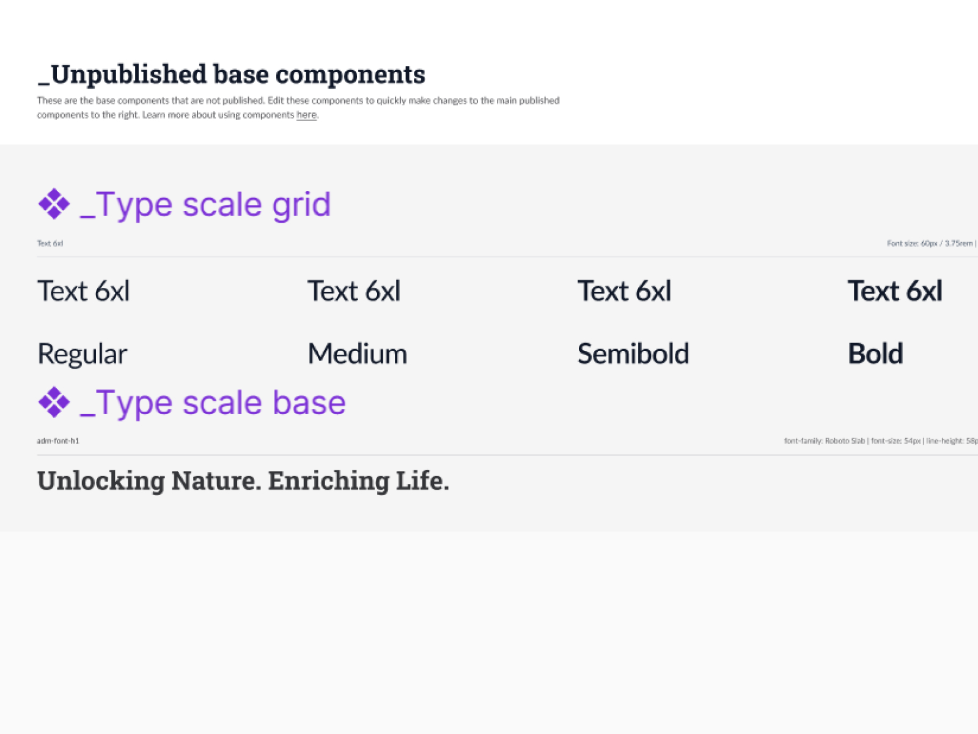Click the 'here' link in description
The width and height of the screenshot is (978, 734).
point(306,115)
